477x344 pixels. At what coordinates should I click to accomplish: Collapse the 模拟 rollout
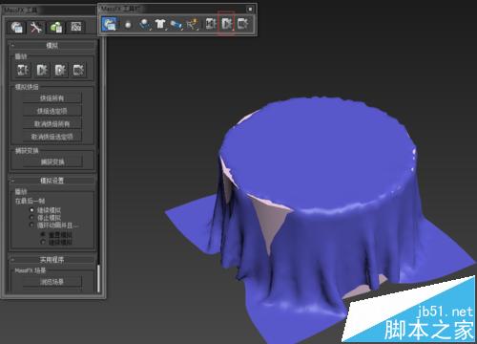click(52, 45)
